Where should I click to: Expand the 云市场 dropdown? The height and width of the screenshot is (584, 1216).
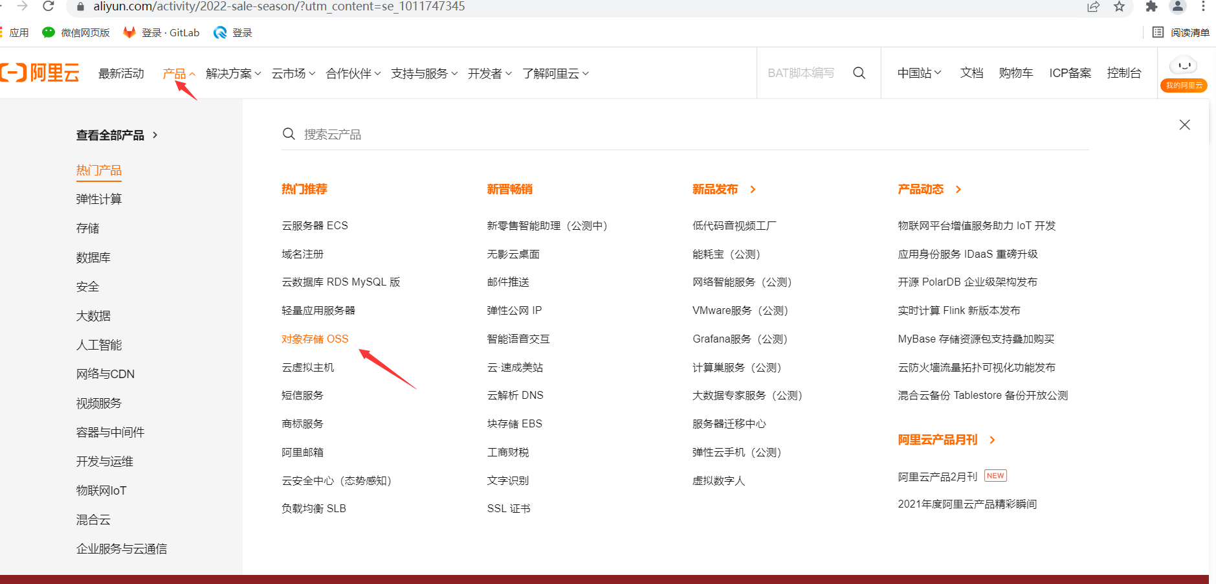pos(293,74)
